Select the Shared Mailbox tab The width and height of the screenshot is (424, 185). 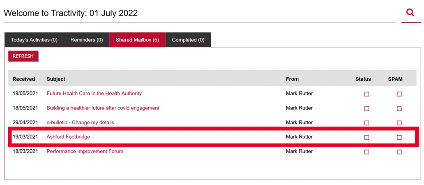(137, 40)
